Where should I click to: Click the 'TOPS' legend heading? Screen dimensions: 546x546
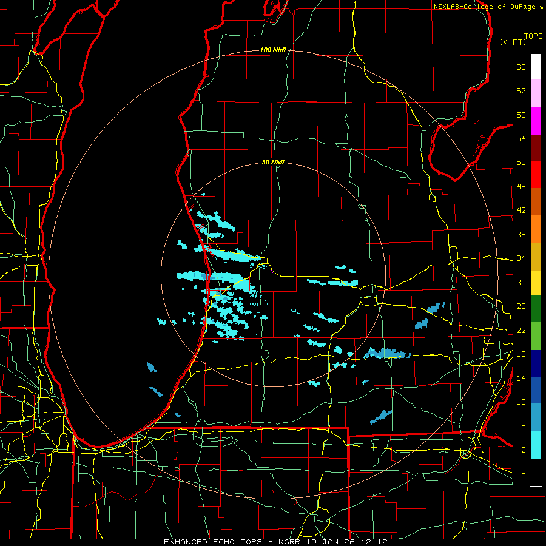(533, 36)
